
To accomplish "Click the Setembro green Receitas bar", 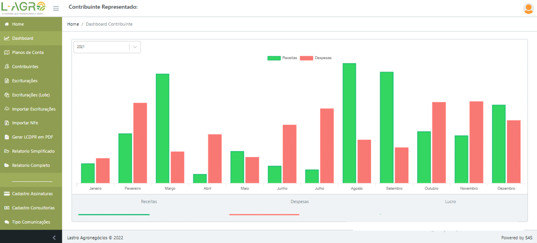I will [x=387, y=127].
